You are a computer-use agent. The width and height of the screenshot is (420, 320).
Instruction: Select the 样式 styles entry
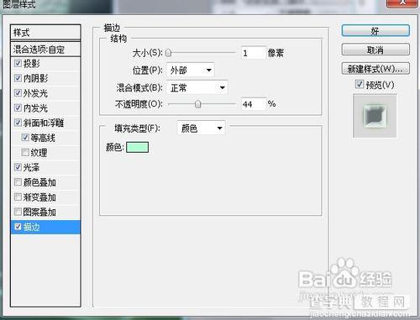click(45, 33)
